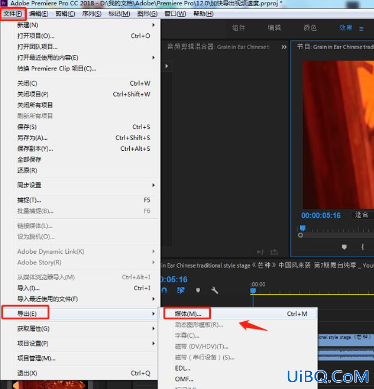Click Premiere Pro title bar app icon
Screen dimensions: 374x389
point(4,4)
